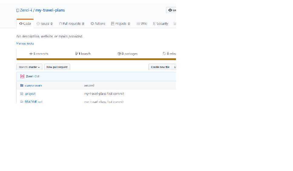Click the file icon beside .project
The width and height of the screenshot is (293, 171).
pos(22,94)
